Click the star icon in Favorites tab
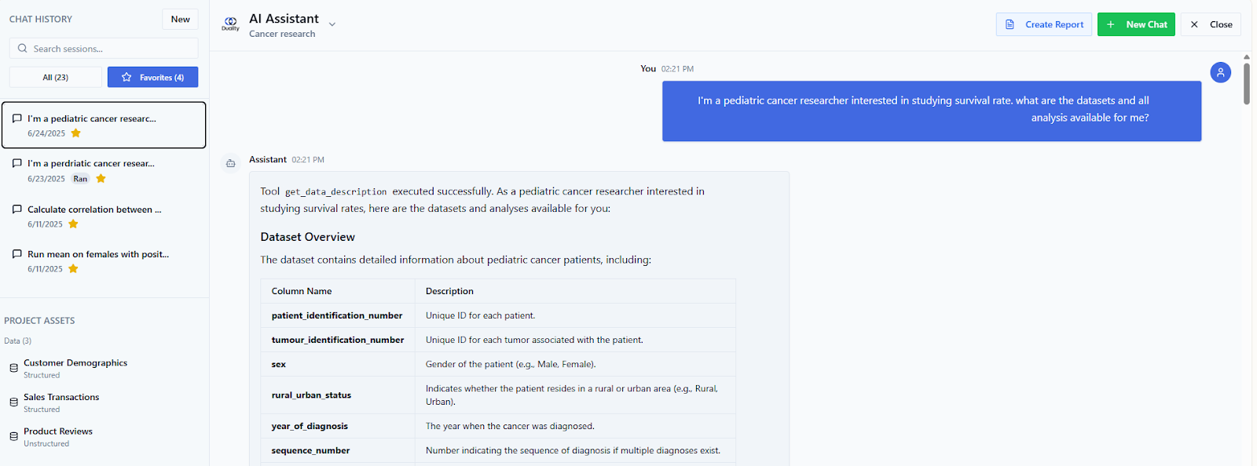Screen dimensions: 1257x466 point(126,77)
